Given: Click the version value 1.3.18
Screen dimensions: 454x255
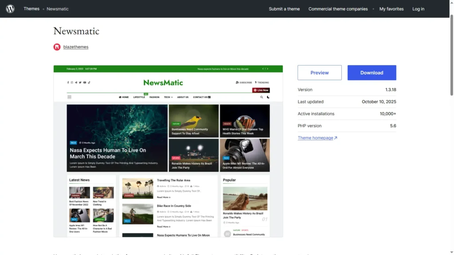Looking at the screenshot, I should [x=391, y=89].
